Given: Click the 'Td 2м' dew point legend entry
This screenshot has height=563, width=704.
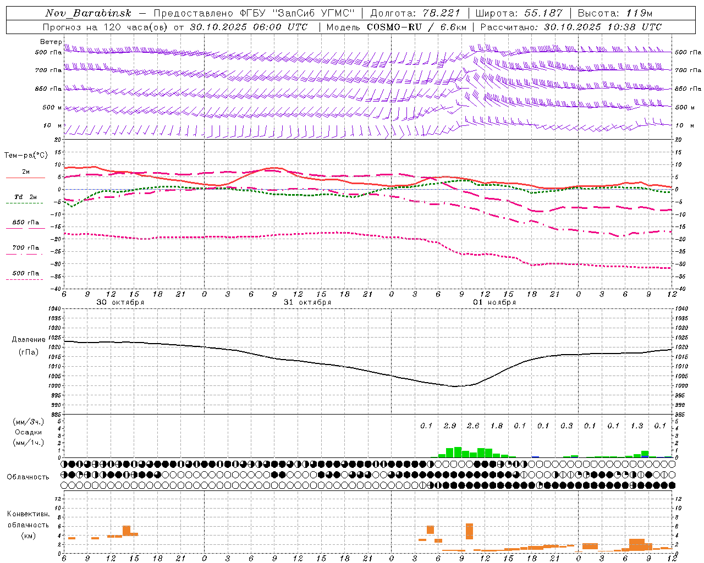Looking at the screenshot, I should tap(26, 197).
